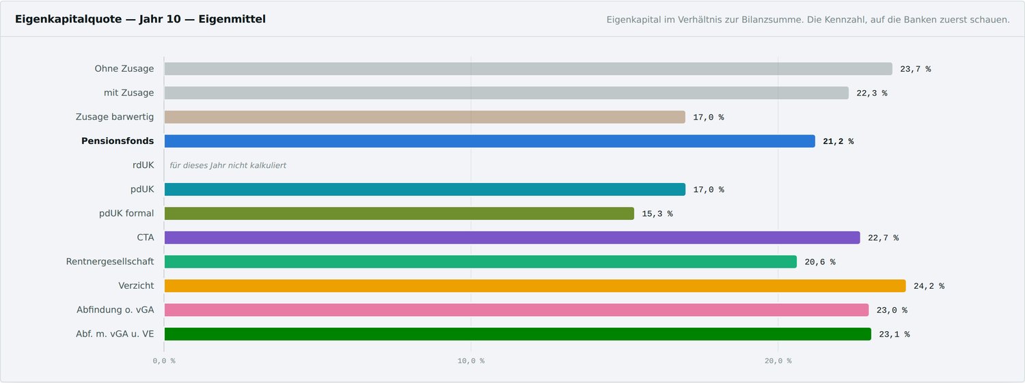This screenshot has width=1025, height=383.
Task: Click the 15,3 % value for pdUK formal
Action: coord(657,214)
